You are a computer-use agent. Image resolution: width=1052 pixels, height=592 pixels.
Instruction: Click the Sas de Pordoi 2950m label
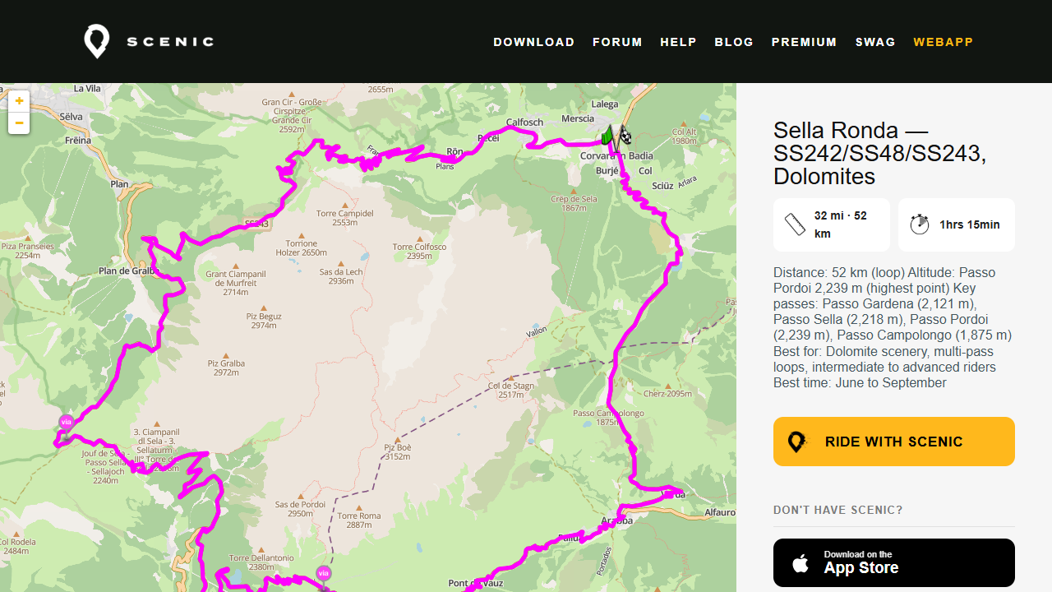[x=300, y=509]
